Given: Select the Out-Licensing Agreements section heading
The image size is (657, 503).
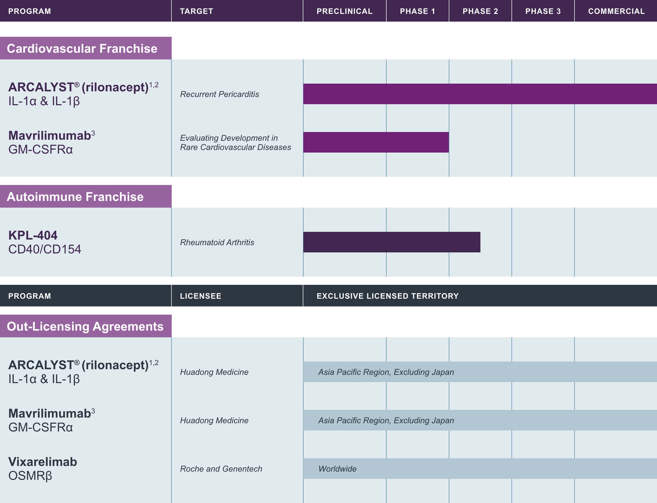Looking at the screenshot, I should click(86, 326).
